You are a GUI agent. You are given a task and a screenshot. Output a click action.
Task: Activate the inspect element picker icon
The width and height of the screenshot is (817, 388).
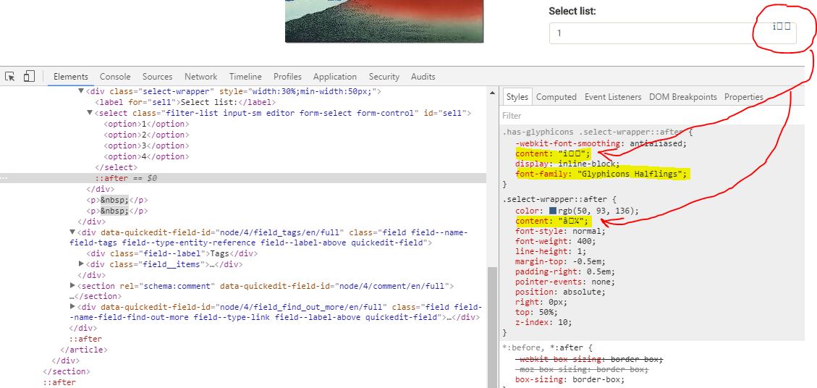tap(10, 76)
